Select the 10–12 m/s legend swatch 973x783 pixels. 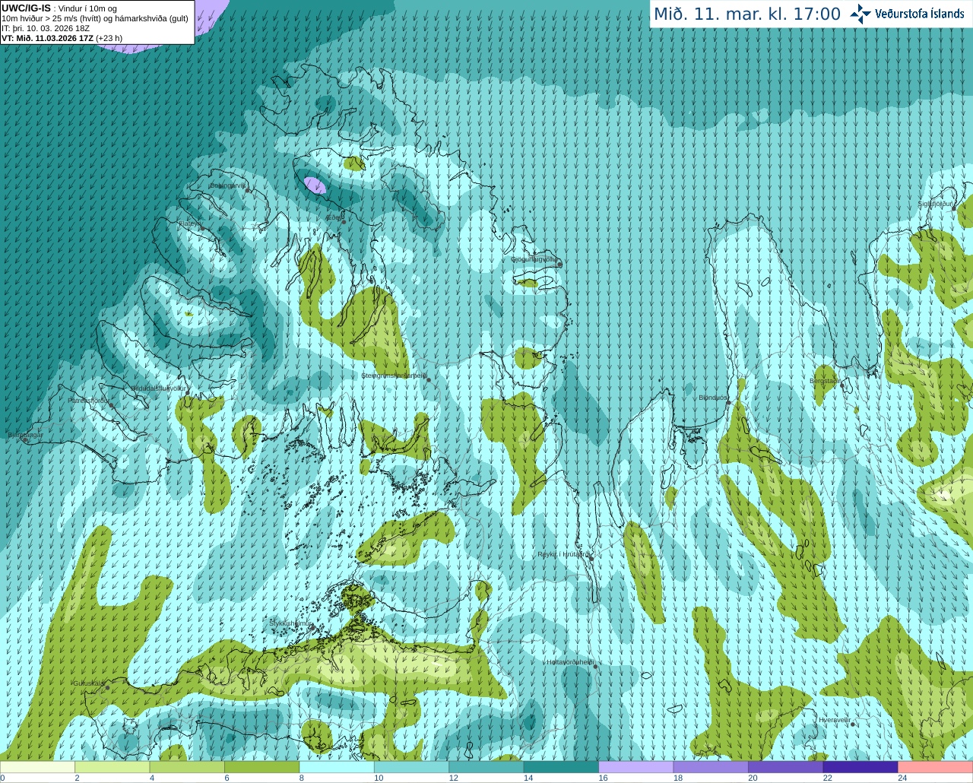tap(411, 767)
